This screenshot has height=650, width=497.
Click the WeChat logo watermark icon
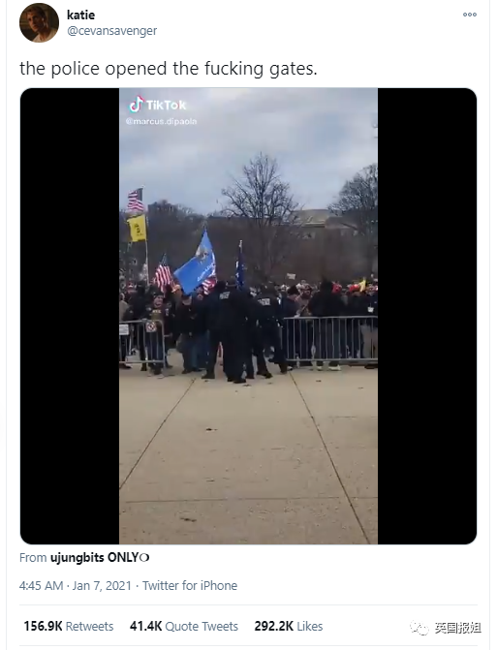(x=419, y=628)
